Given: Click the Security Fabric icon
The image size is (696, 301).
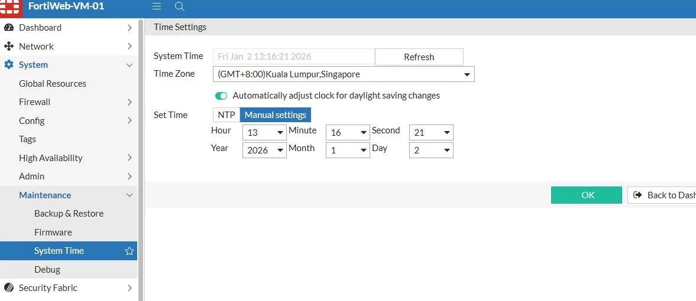Looking at the screenshot, I should [9, 287].
